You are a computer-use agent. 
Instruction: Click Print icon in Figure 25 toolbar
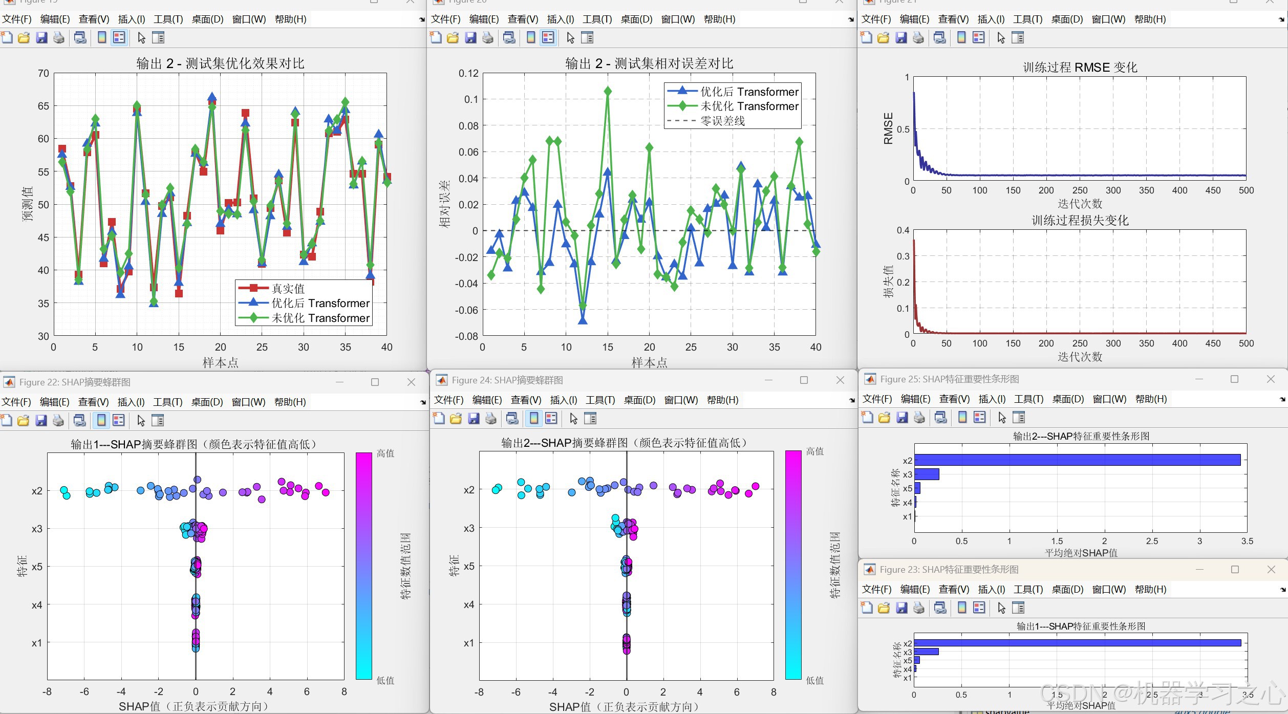tap(919, 418)
